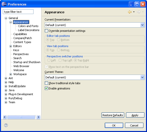
Task: Confirm with the OK button
Action: click(114, 125)
